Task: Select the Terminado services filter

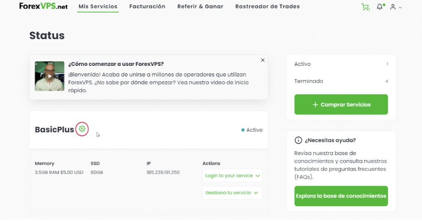Action: pos(309,81)
